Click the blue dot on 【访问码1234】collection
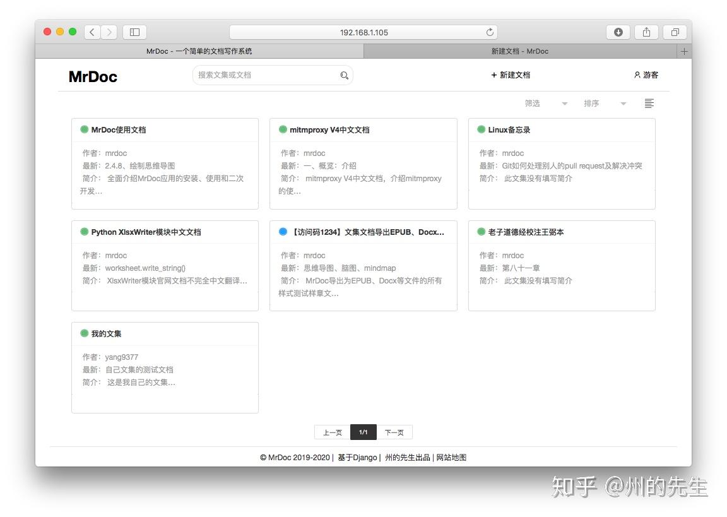 [x=282, y=231]
